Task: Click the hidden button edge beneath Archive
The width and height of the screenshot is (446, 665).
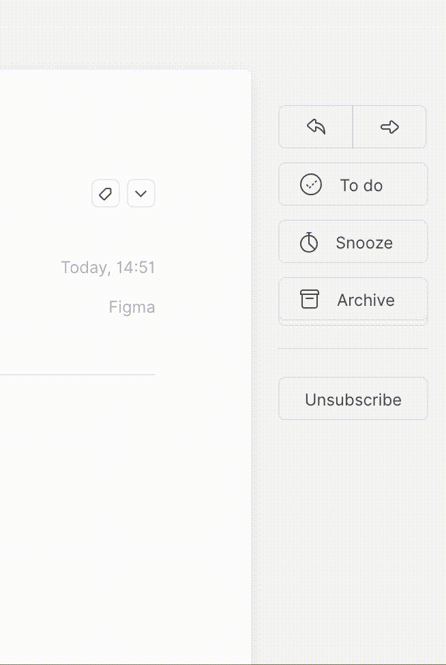Action: 353,323
